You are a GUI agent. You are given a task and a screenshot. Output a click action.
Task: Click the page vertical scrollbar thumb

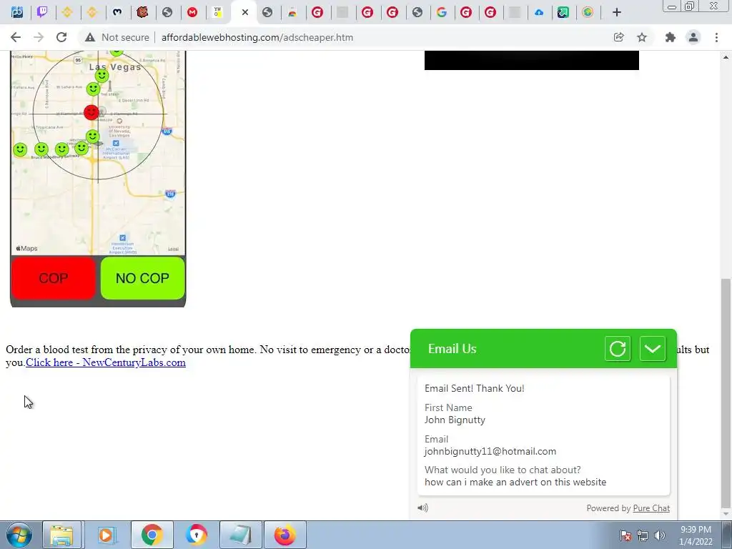point(726,392)
